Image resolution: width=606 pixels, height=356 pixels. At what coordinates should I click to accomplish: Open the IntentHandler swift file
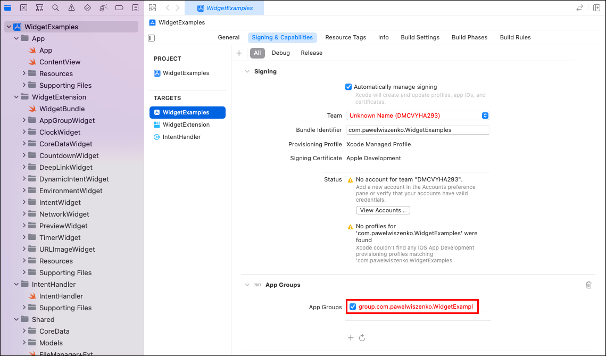pyautogui.click(x=61, y=296)
